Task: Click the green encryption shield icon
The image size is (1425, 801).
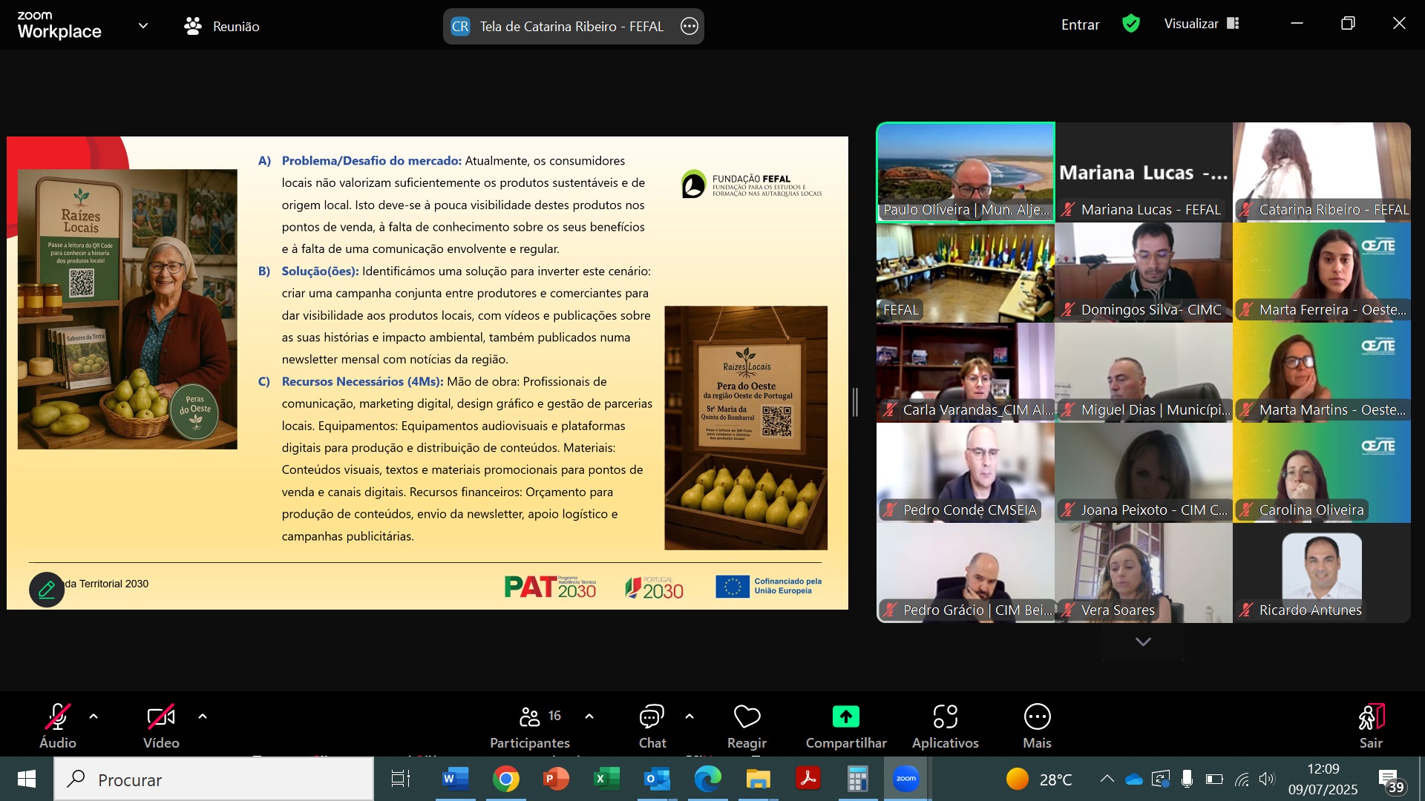Action: click(x=1131, y=24)
